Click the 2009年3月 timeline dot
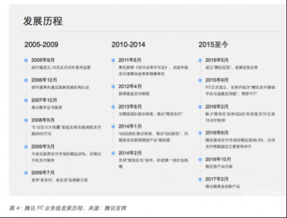This screenshot has height=218, width=287. click(x=26, y=147)
